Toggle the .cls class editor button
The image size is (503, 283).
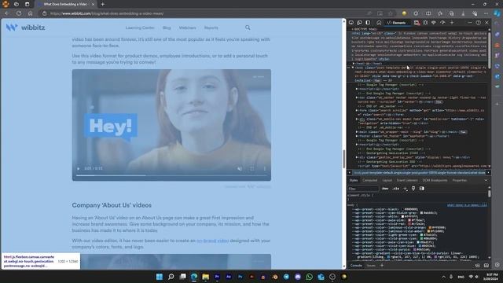click(x=396, y=189)
